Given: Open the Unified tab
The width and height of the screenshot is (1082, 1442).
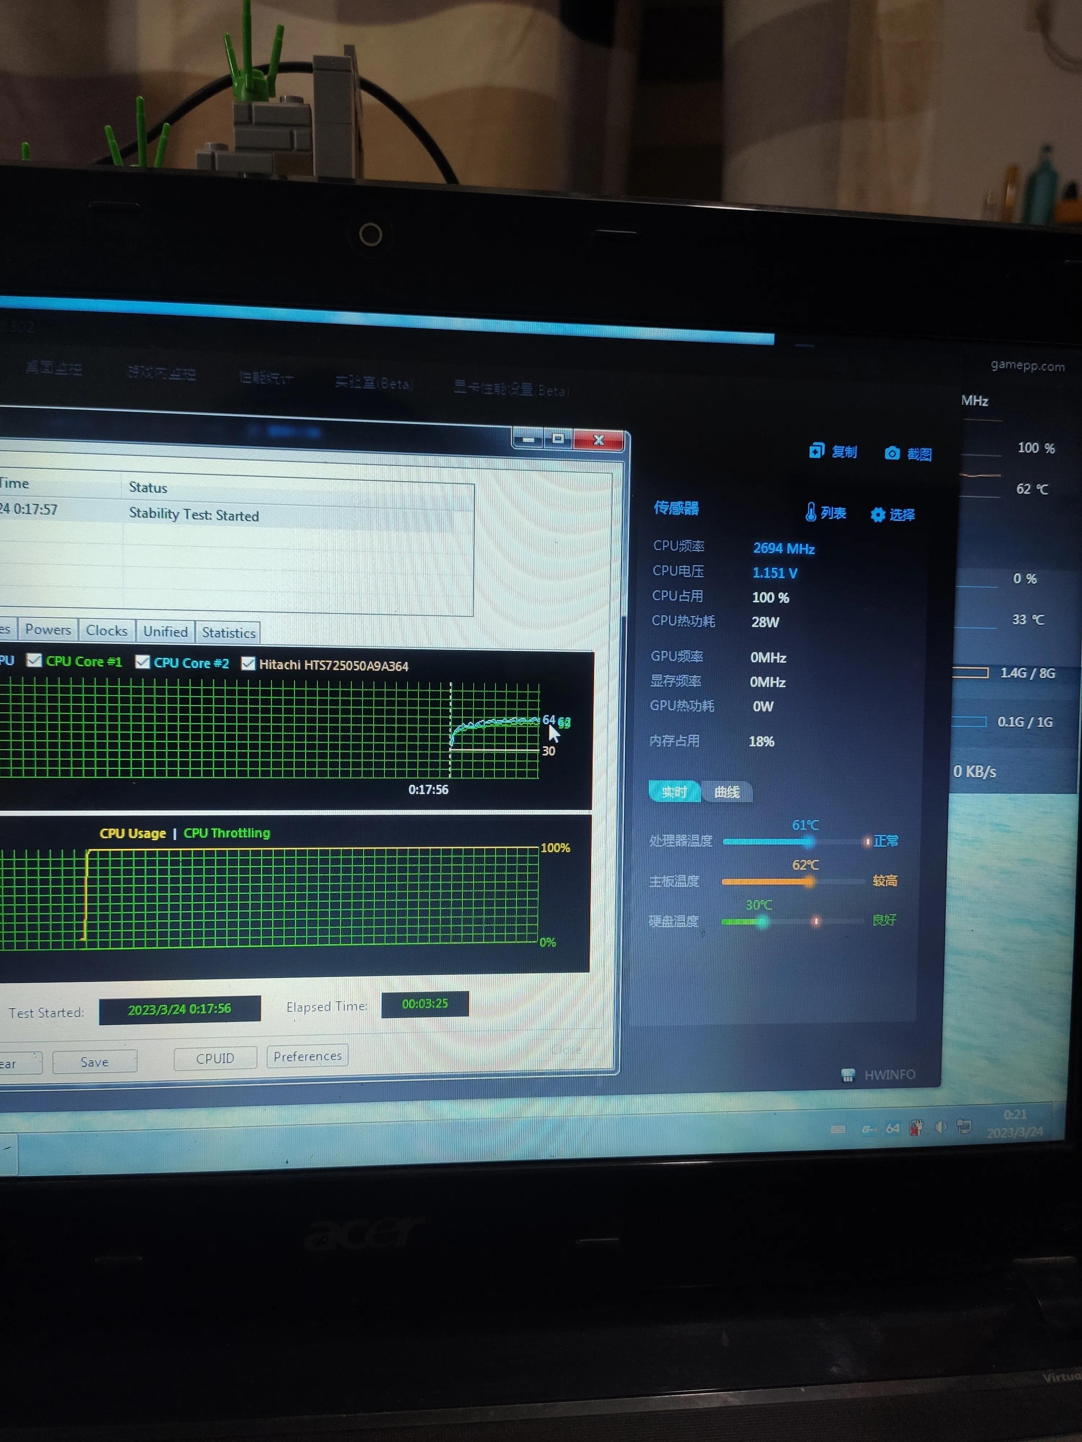Looking at the screenshot, I should coord(165,631).
